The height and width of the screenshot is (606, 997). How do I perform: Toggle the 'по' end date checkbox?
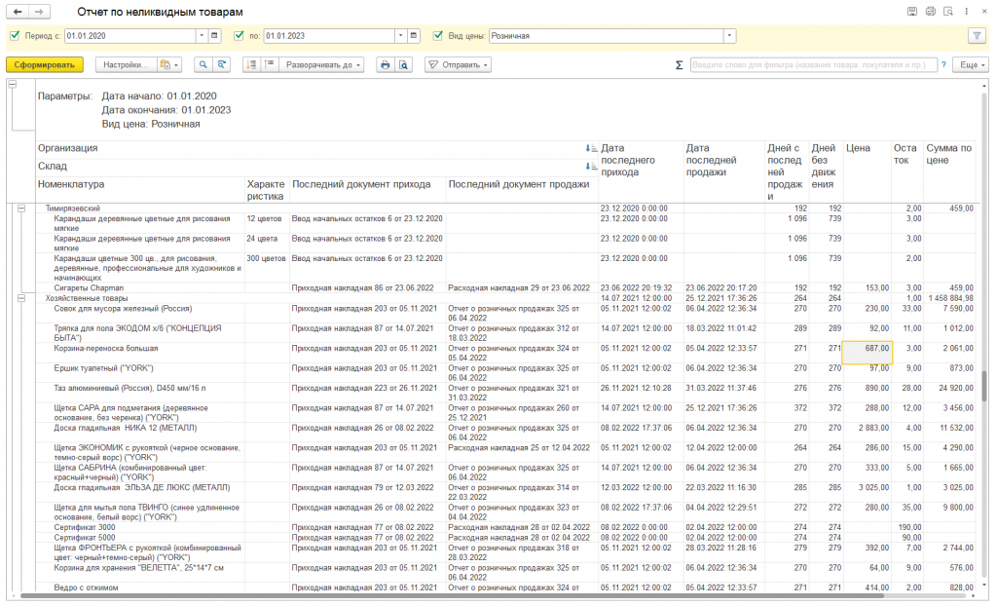[240, 36]
